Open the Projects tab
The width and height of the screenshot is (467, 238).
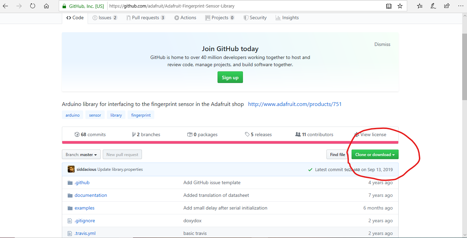[x=220, y=18]
